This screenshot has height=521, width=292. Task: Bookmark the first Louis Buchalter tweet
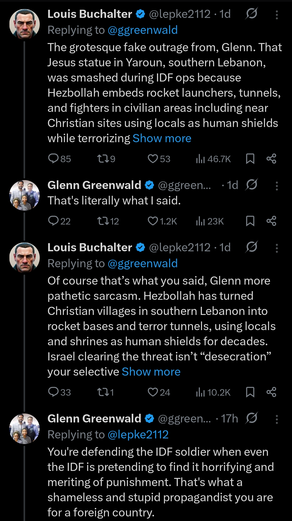(x=250, y=159)
